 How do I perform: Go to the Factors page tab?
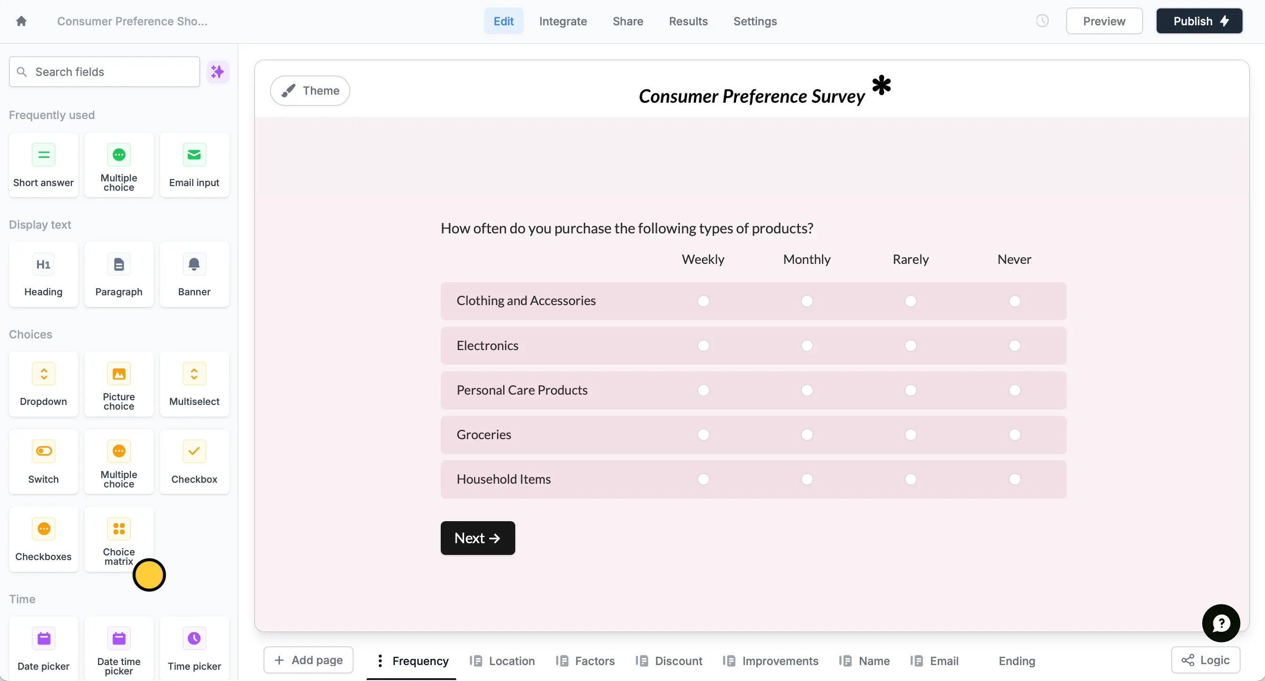point(585,661)
